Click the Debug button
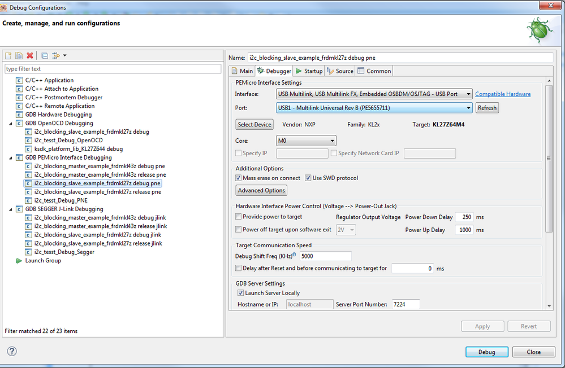The image size is (565, 368). click(487, 352)
